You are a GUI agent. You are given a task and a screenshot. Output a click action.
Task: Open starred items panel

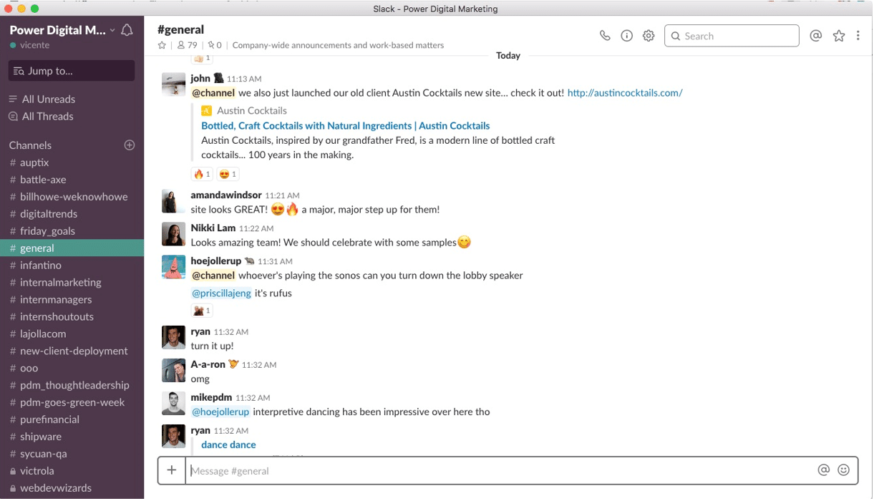[x=839, y=36]
